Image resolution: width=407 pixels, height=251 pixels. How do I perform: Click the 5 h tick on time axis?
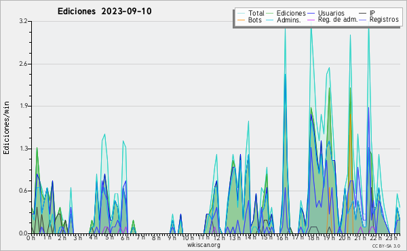109,237
